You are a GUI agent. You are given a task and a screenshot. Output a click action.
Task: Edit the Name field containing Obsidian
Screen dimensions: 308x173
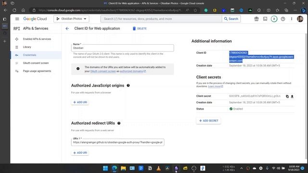click(122, 48)
